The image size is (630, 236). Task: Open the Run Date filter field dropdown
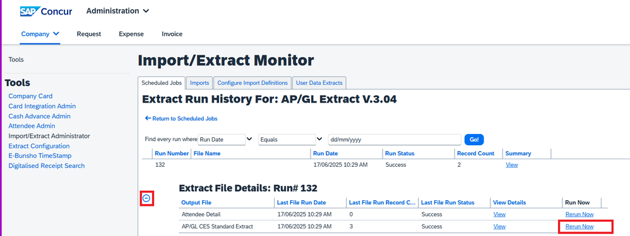[x=225, y=140]
